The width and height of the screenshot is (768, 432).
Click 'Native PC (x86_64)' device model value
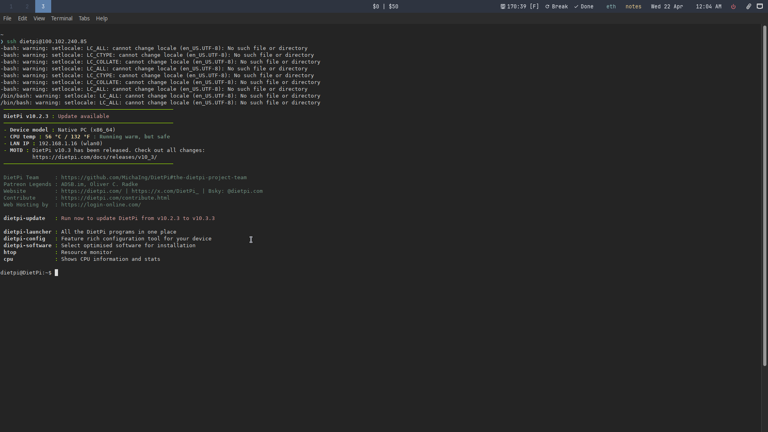click(87, 130)
